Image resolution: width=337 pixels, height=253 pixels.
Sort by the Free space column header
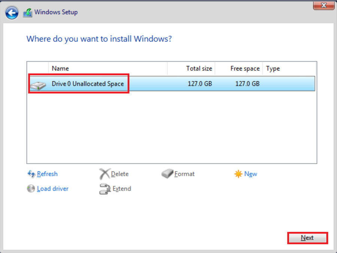click(x=239, y=68)
